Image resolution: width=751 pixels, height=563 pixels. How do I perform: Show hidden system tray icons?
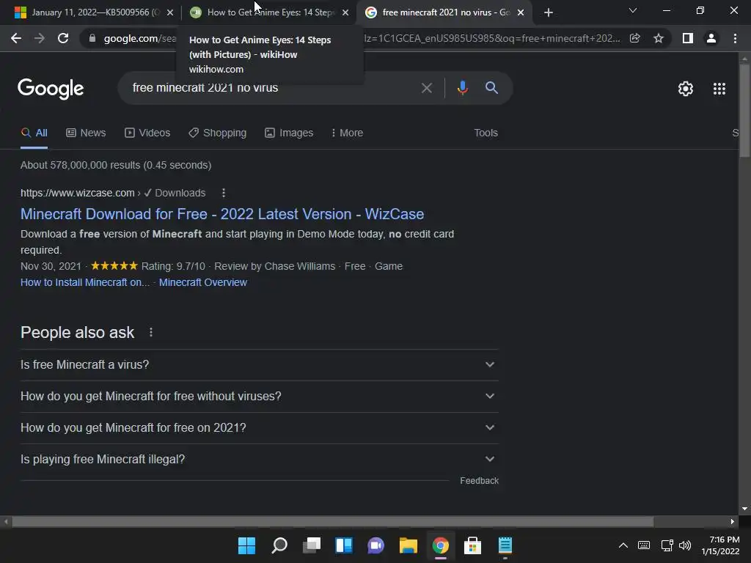coord(623,545)
